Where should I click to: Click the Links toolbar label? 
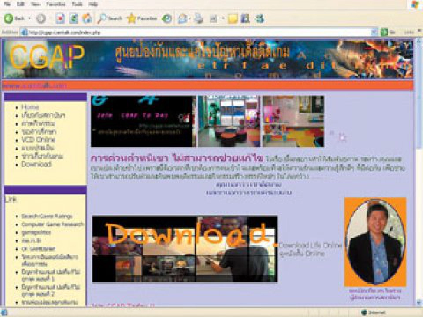[x=409, y=32]
